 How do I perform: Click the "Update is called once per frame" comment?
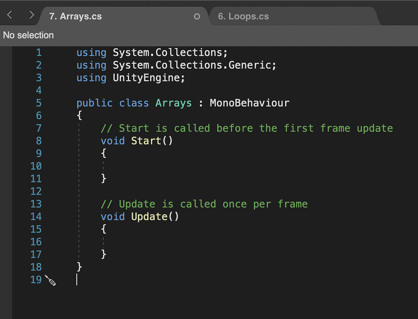(204, 204)
